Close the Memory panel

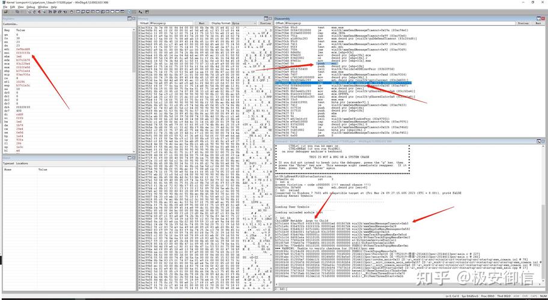click(270, 19)
